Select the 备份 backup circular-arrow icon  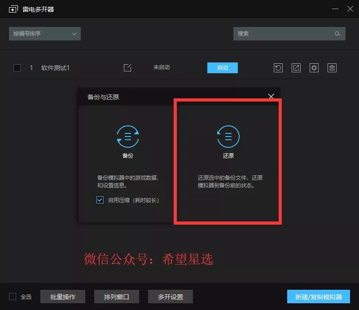tap(128, 136)
